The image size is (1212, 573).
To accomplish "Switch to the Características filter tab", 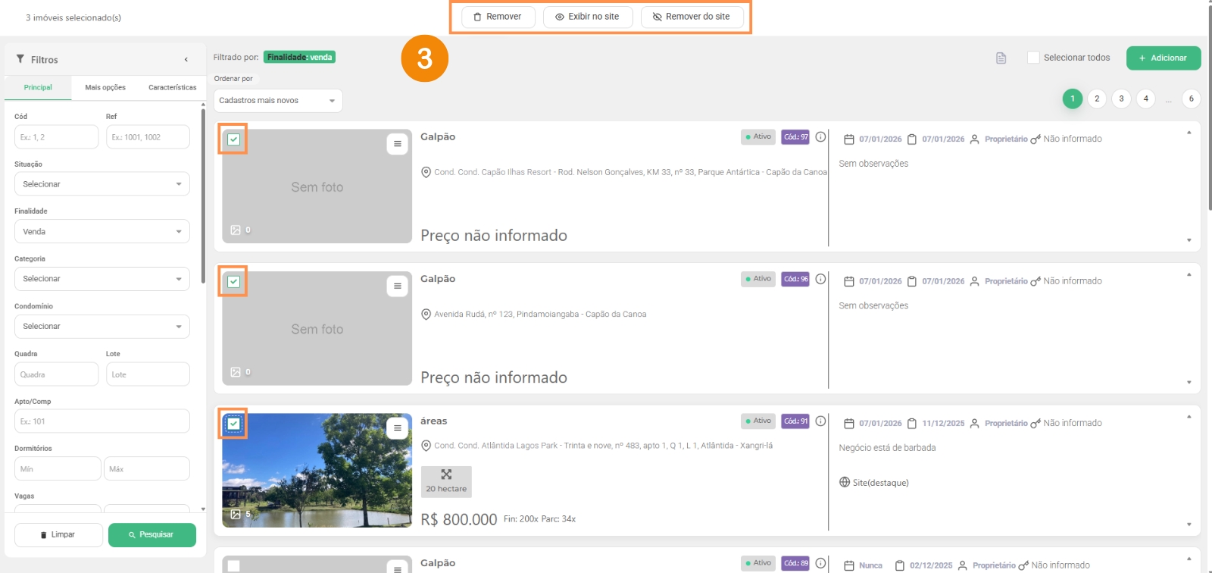I will 172,88.
